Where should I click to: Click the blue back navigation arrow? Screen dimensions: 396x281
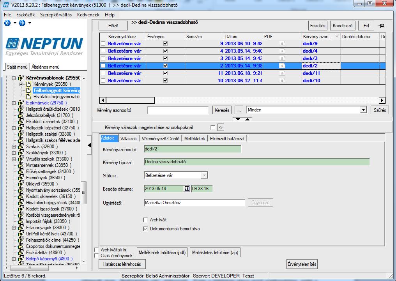coord(7,23)
